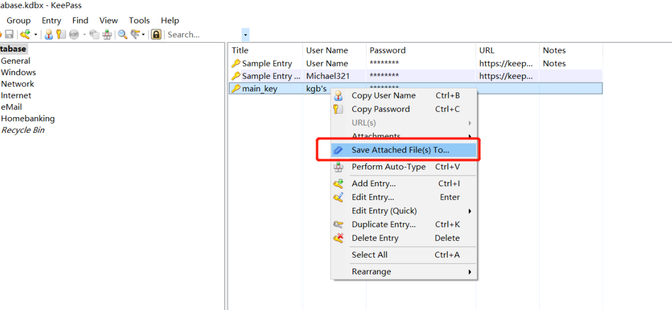
Task: Select the root database node in the tree
Action: click(14, 49)
